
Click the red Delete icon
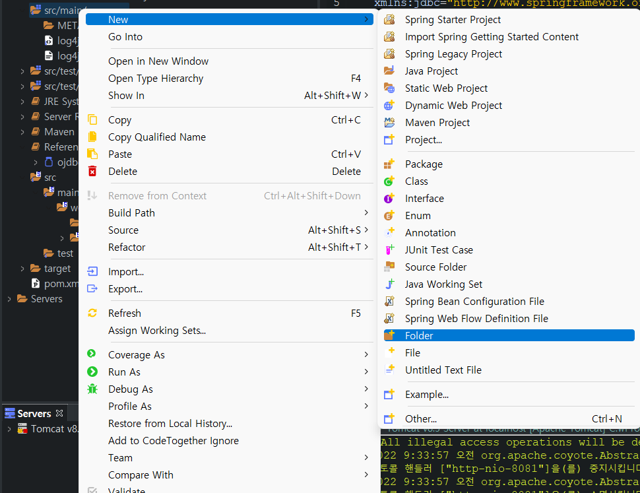click(92, 171)
